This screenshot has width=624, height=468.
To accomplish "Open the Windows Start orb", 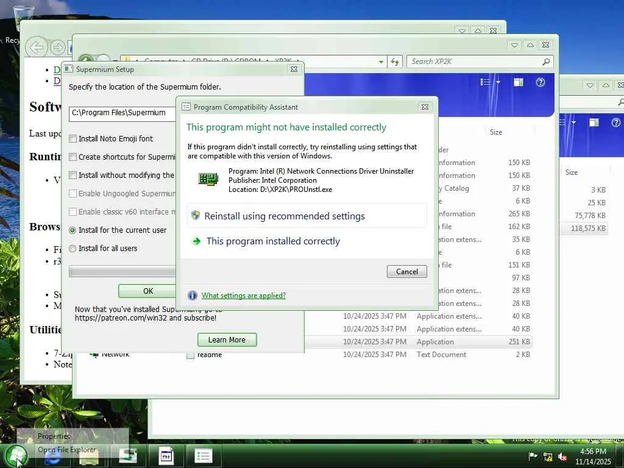I will tap(16, 456).
